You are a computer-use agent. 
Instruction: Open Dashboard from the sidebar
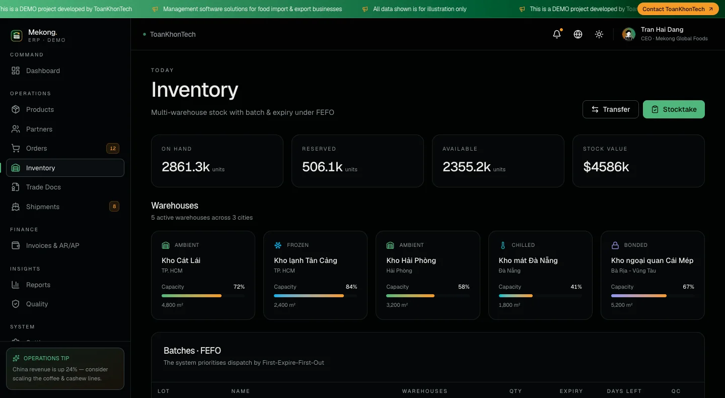(x=65, y=71)
